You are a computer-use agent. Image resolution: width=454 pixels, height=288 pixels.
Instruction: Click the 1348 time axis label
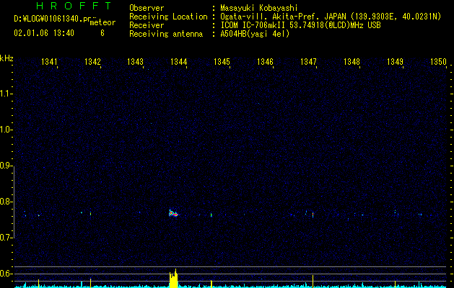tap(352, 62)
